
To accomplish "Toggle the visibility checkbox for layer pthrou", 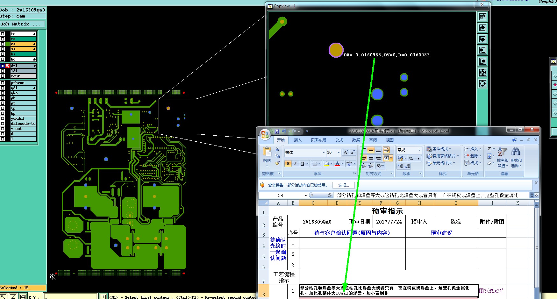I will coord(3,83).
